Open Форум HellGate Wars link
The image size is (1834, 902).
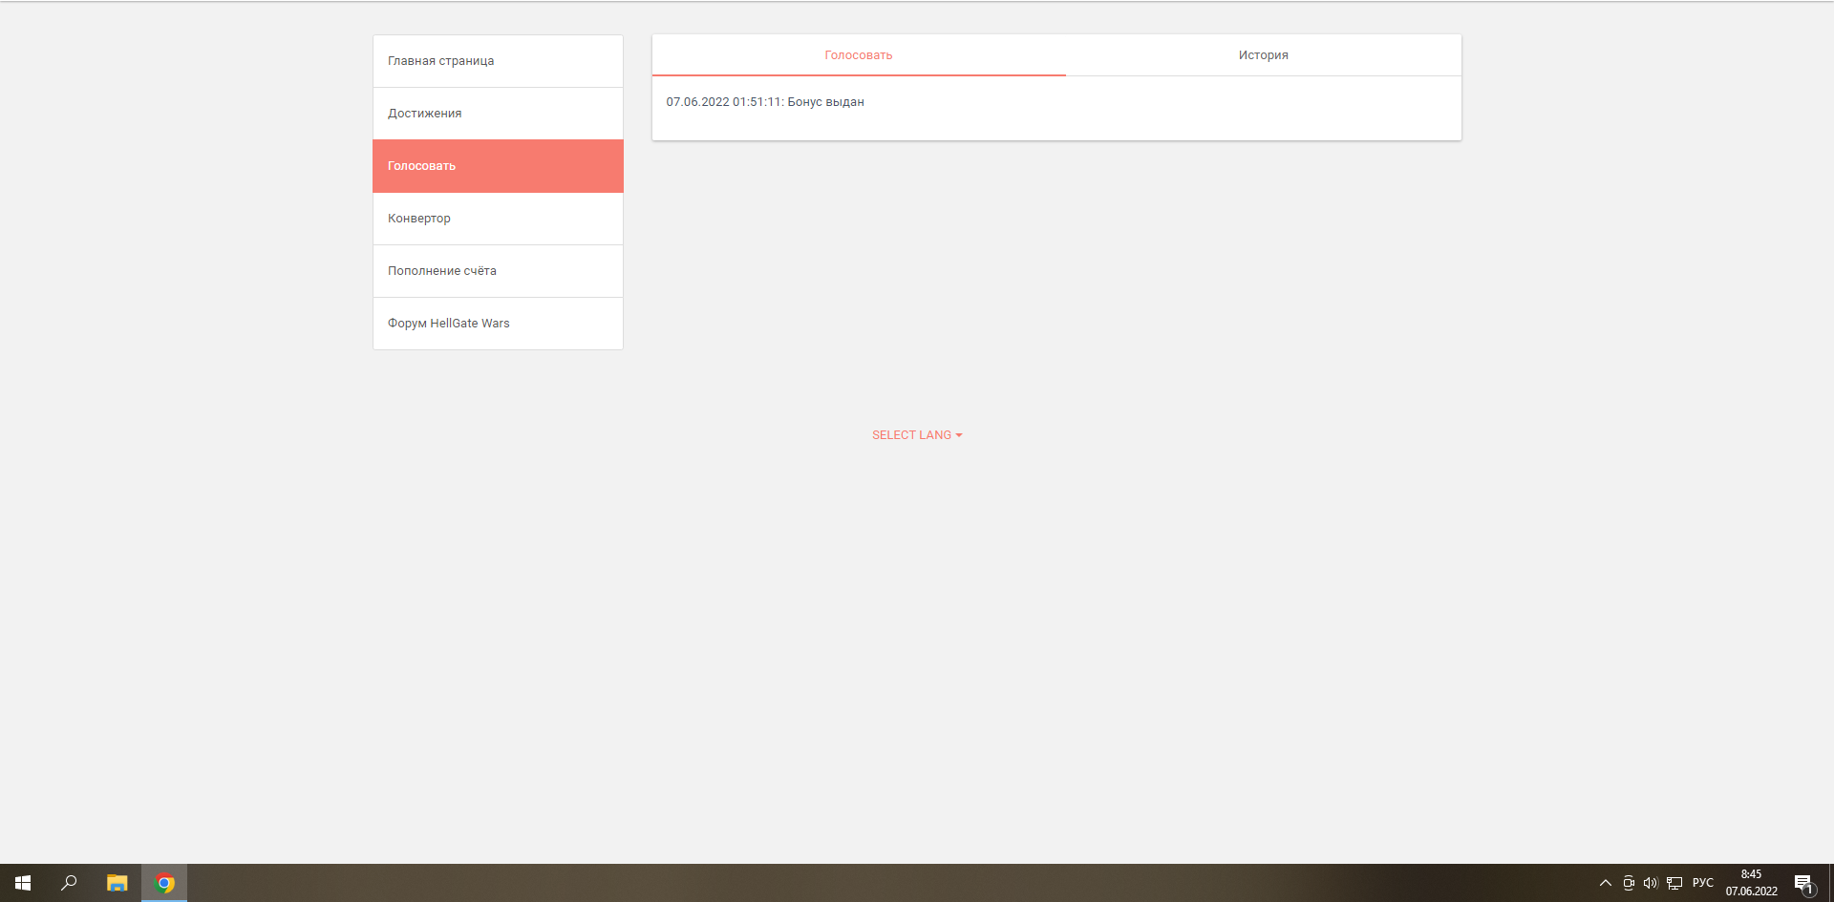click(498, 324)
